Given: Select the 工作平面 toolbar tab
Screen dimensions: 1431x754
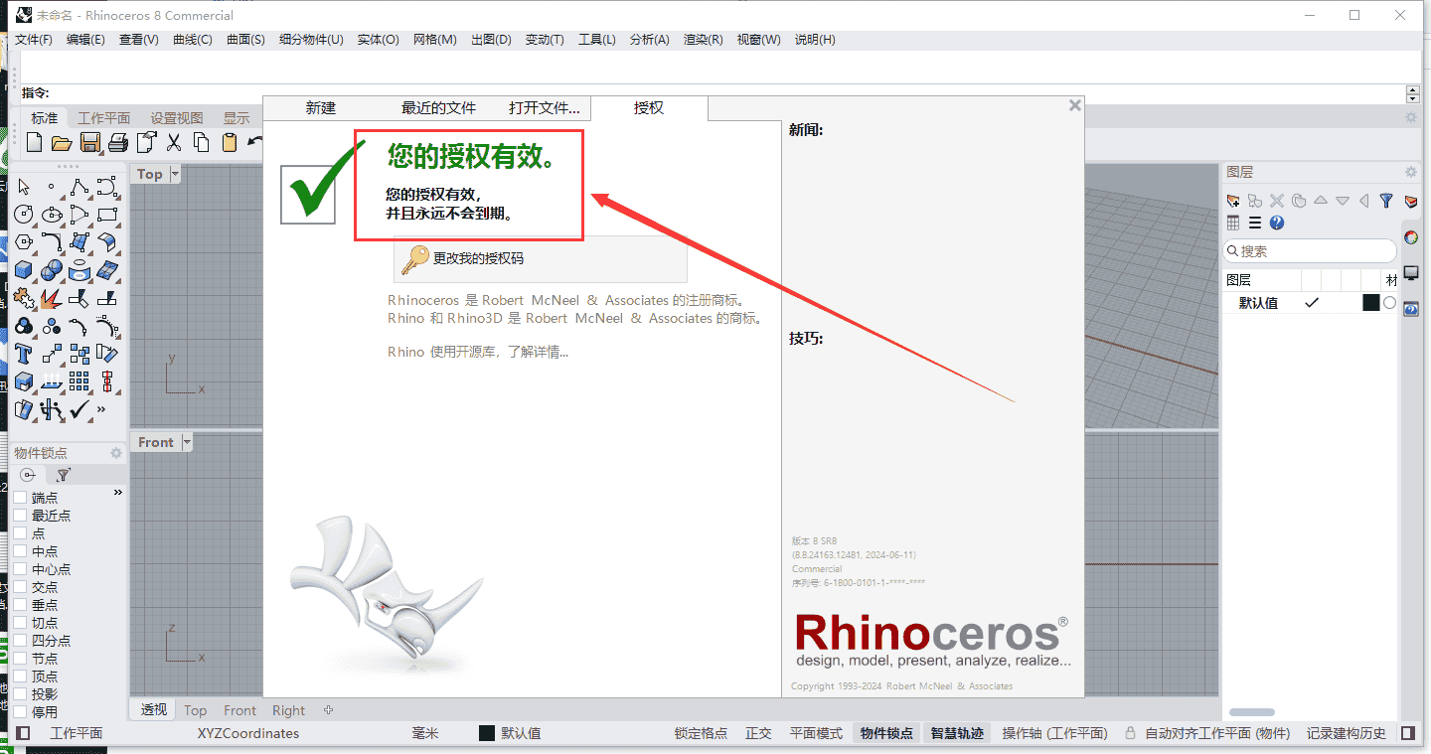Looking at the screenshot, I should pyautogui.click(x=104, y=118).
